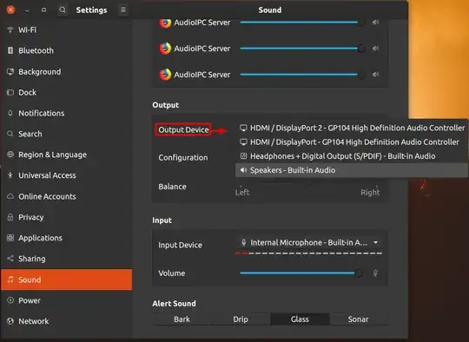The width and height of the screenshot is (469, 342).
Task: Choose the Bark alert sound
Action: pyautogui.click(x=182, y=319)
